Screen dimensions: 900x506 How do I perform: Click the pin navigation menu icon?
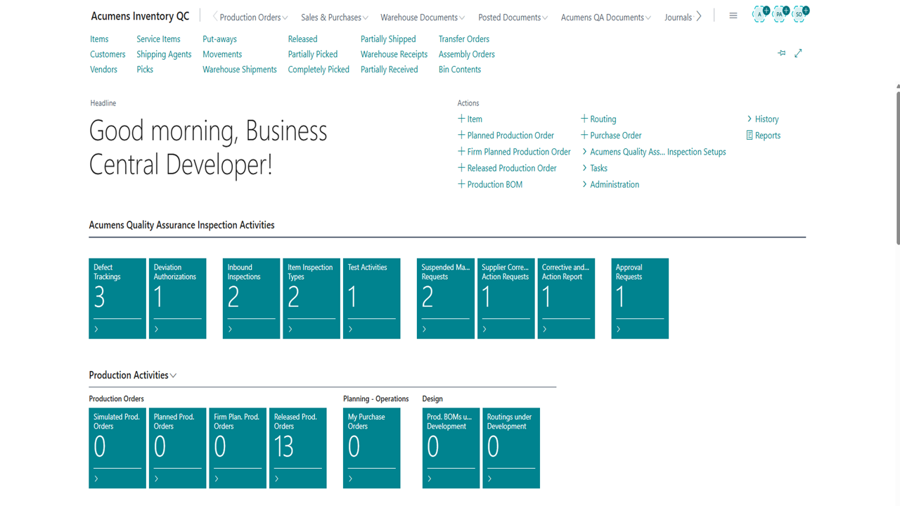pos(781,53)
